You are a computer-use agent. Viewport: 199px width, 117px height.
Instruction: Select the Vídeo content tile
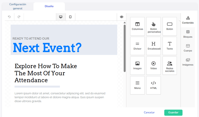pyautogui.click(x=154, y=66)
